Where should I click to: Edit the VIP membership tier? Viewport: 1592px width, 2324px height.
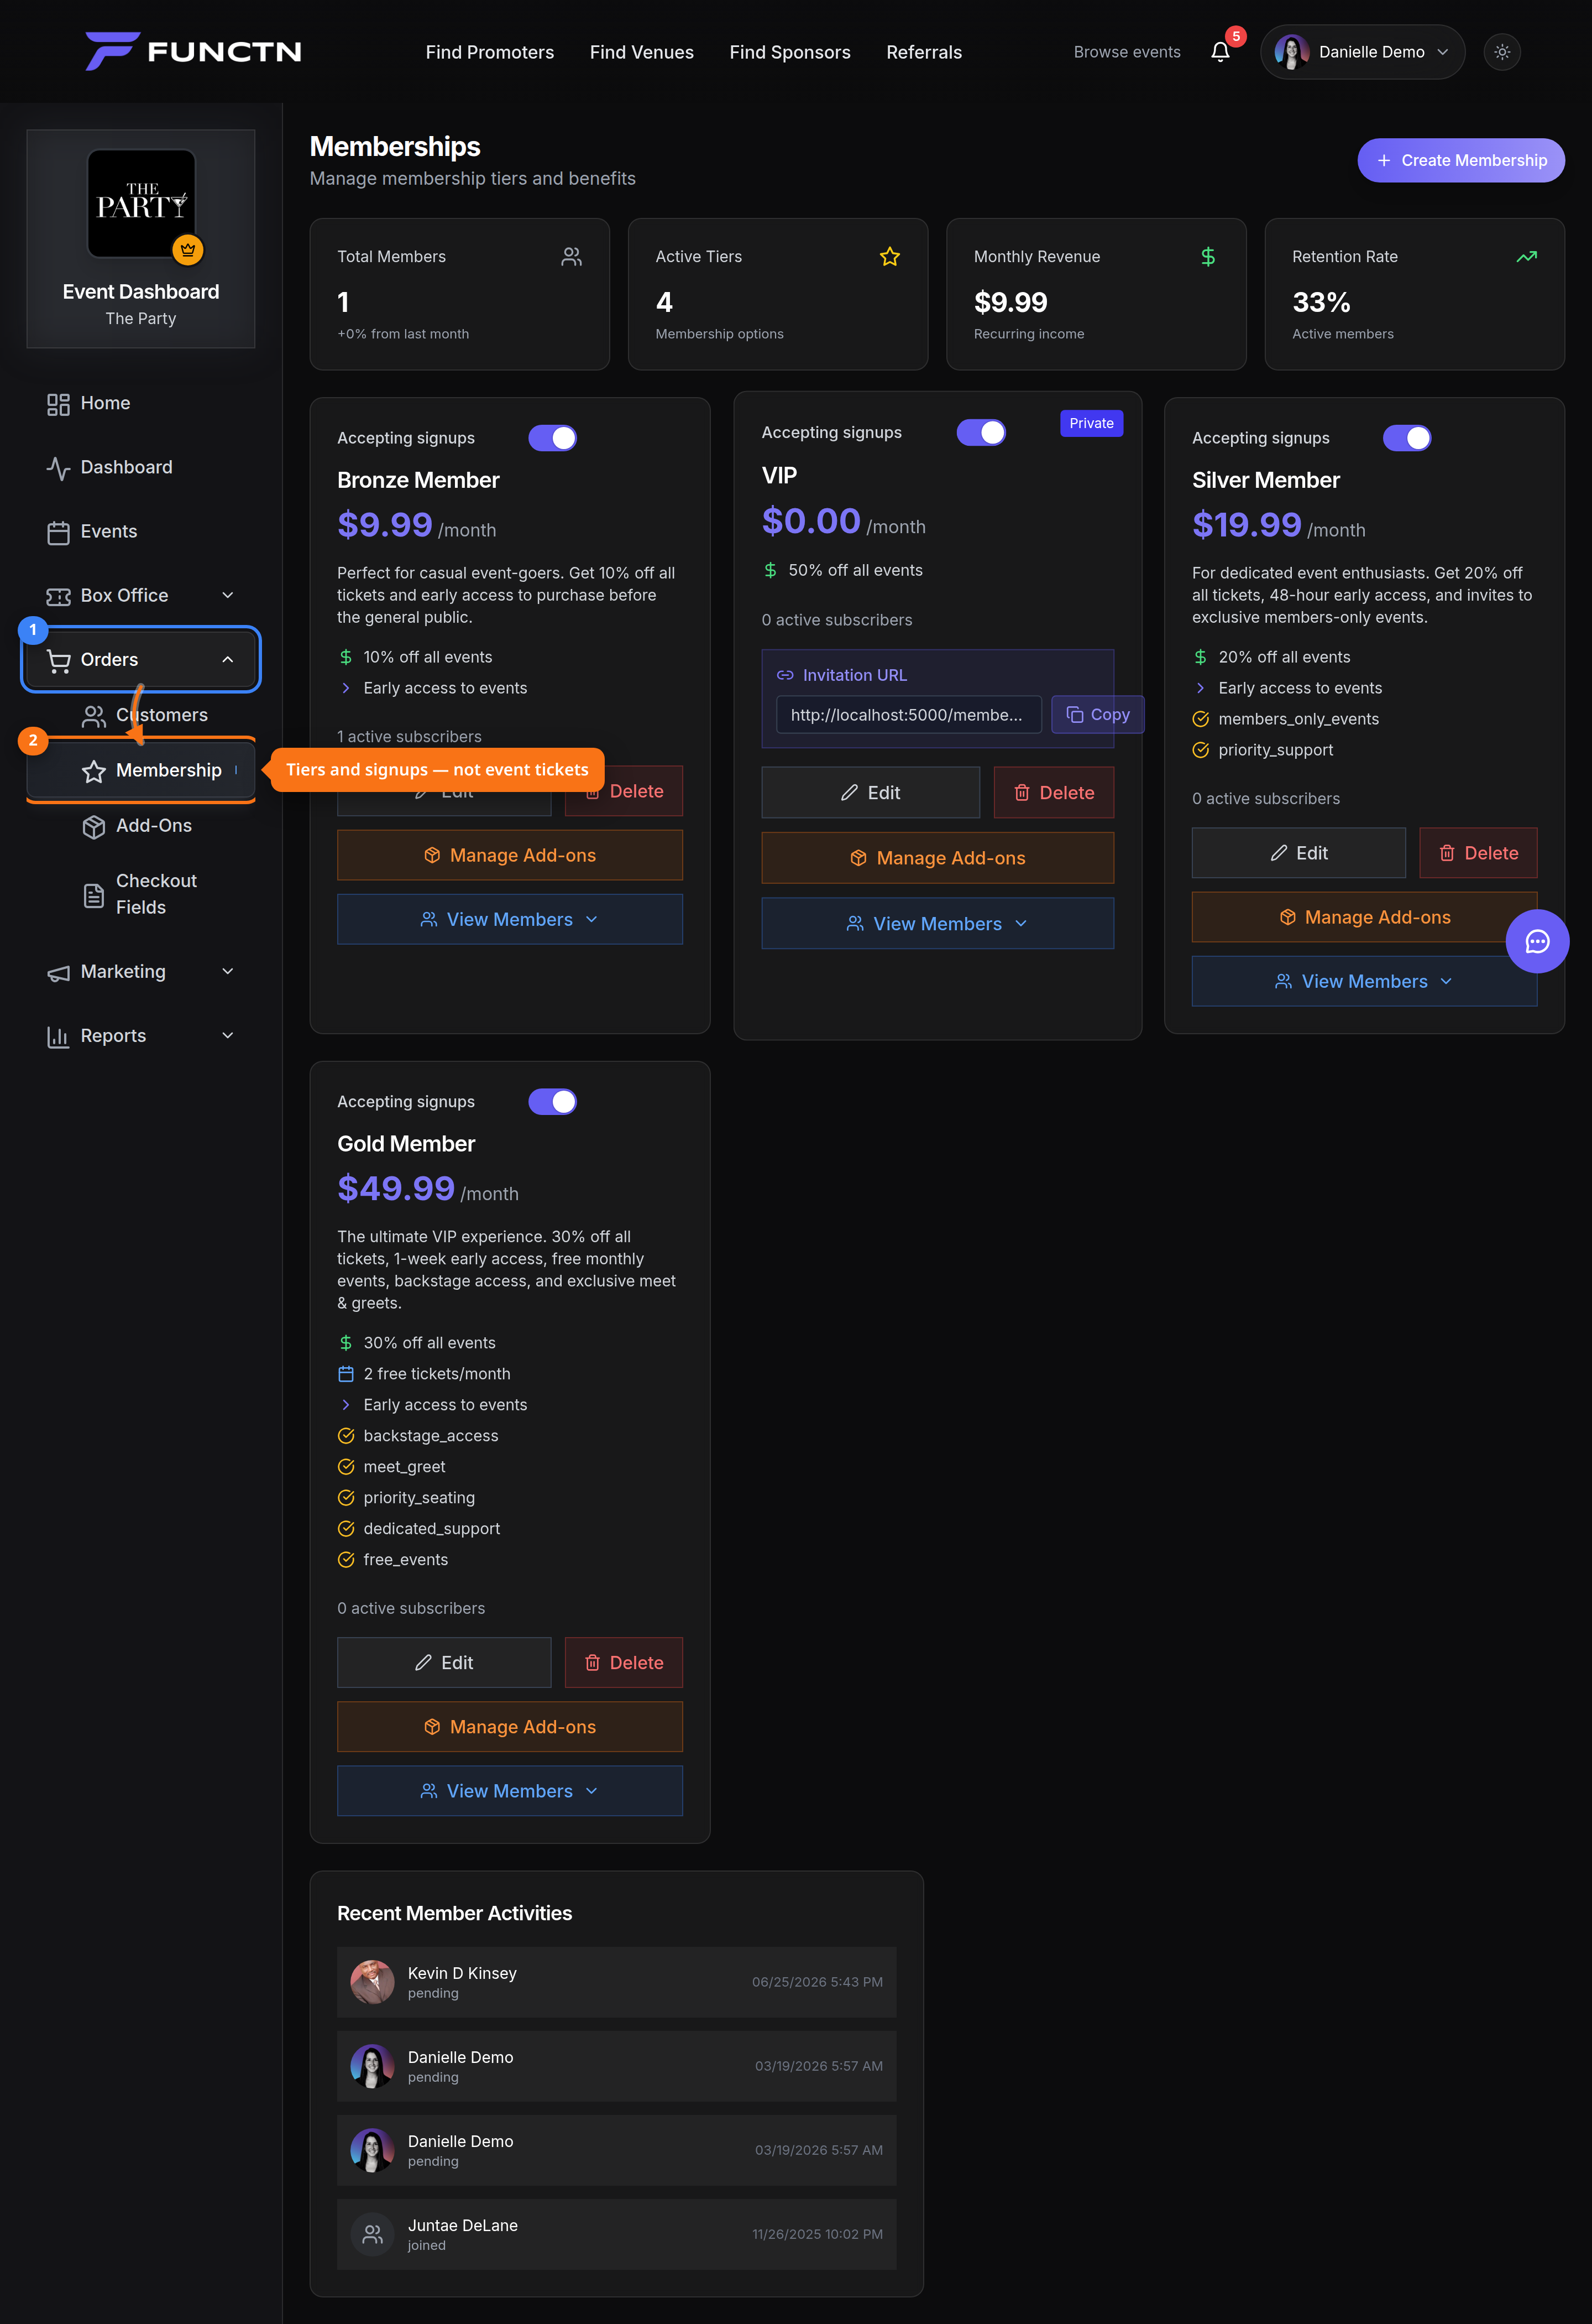click(x=870, y=792)
